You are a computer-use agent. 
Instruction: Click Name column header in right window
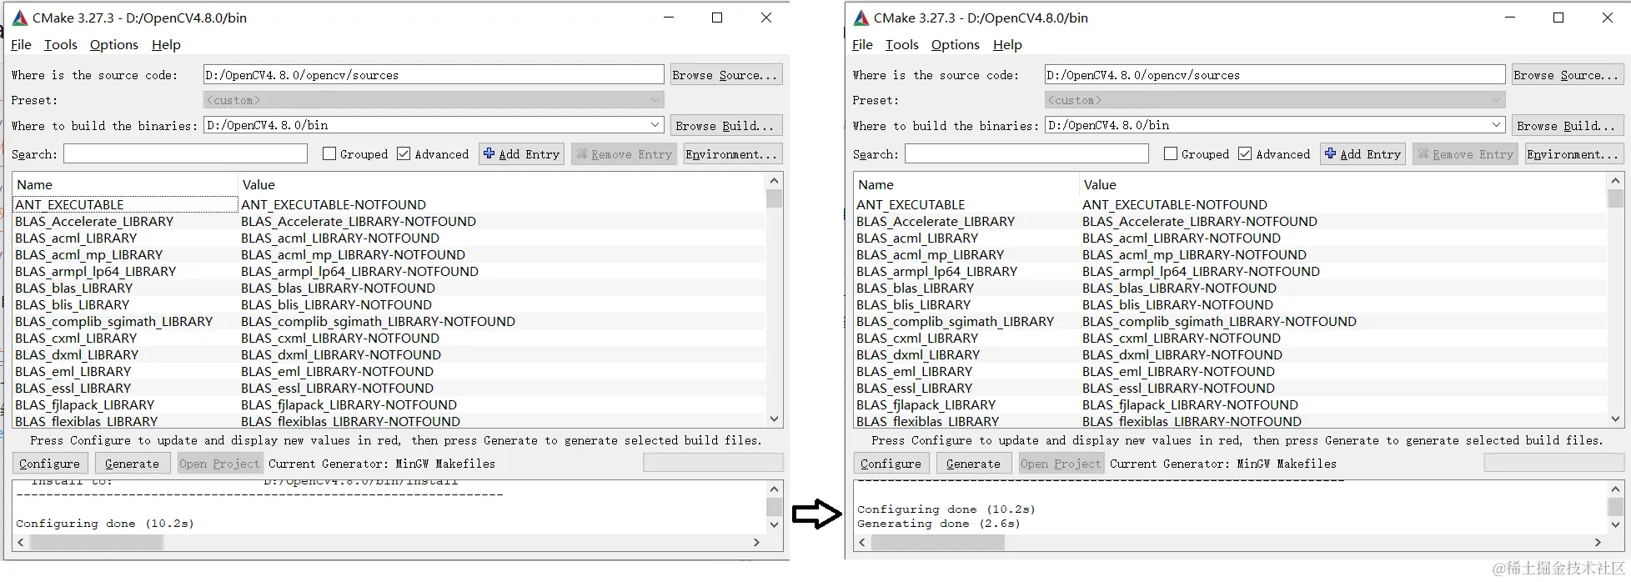(x=967, y=185)
